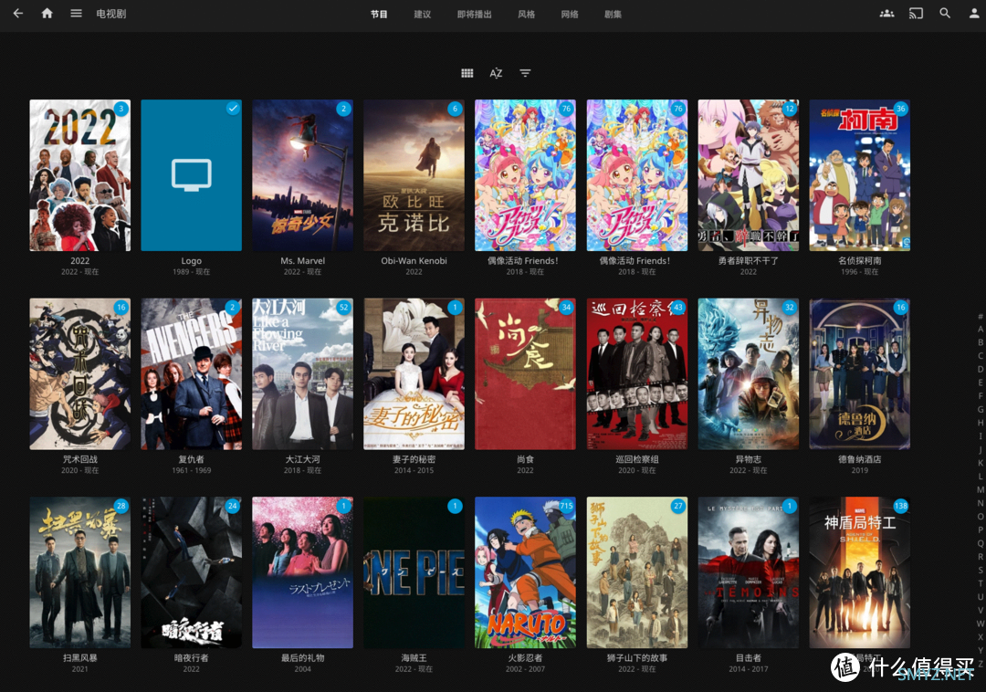Image resolution: width=986 pixels, height=692 pixels.
Task: Jump to letter S in alphabet picker
Action: click(x=980, y=570)
